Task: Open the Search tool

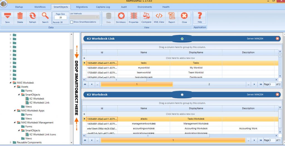Action: coord(45,17)
